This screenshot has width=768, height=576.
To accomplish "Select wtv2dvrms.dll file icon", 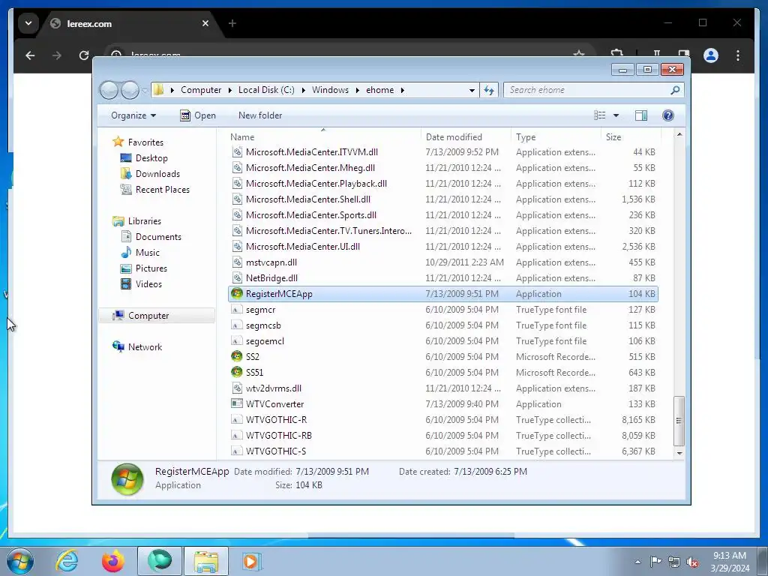I will (x=236, y=388).
